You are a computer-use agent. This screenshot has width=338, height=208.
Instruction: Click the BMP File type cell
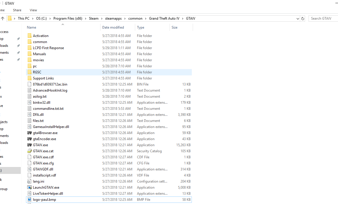(x=144, y=200)
